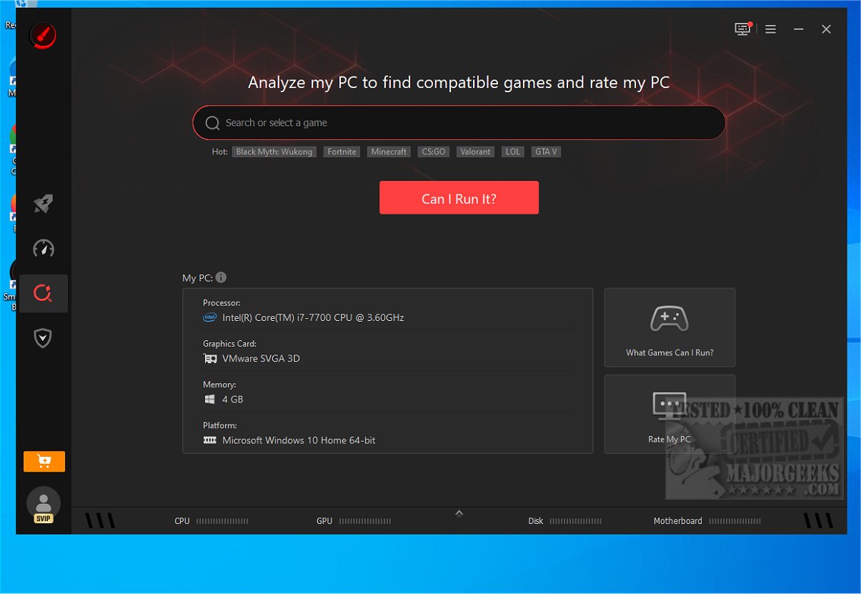Minimize the Smart Game Booster window
The image size is (861, 594).
point(799,29)
